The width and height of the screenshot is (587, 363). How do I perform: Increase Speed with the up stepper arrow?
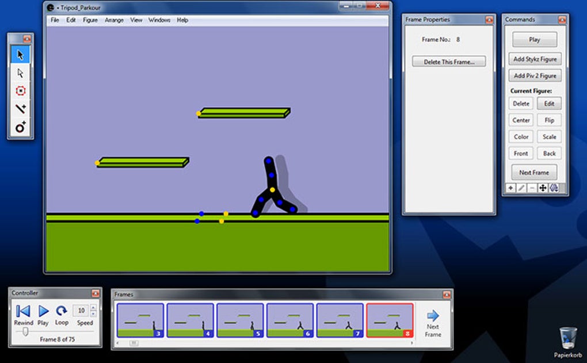point(93,308)
